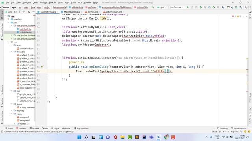Open the Logcat tool window
252x141 pixels.
tap(55, 128)
